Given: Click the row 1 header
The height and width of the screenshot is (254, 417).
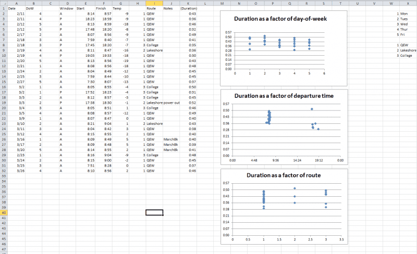Looking at the screenshot, I should (x=4, y=9).
